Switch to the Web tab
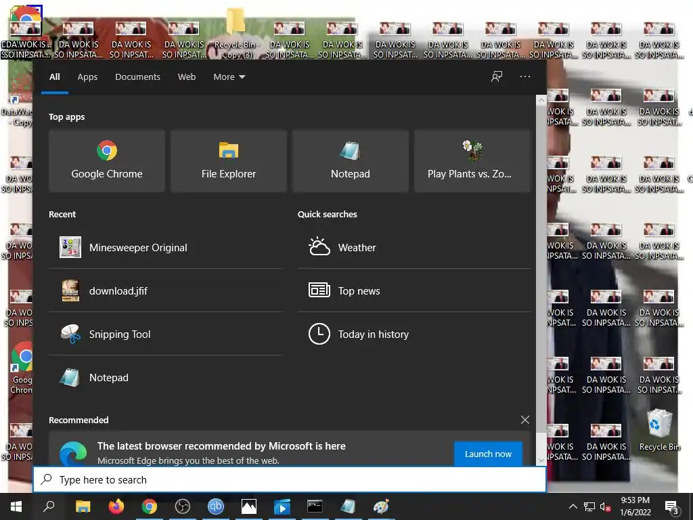This screenshot has height=520, width=693. (187, 77)
